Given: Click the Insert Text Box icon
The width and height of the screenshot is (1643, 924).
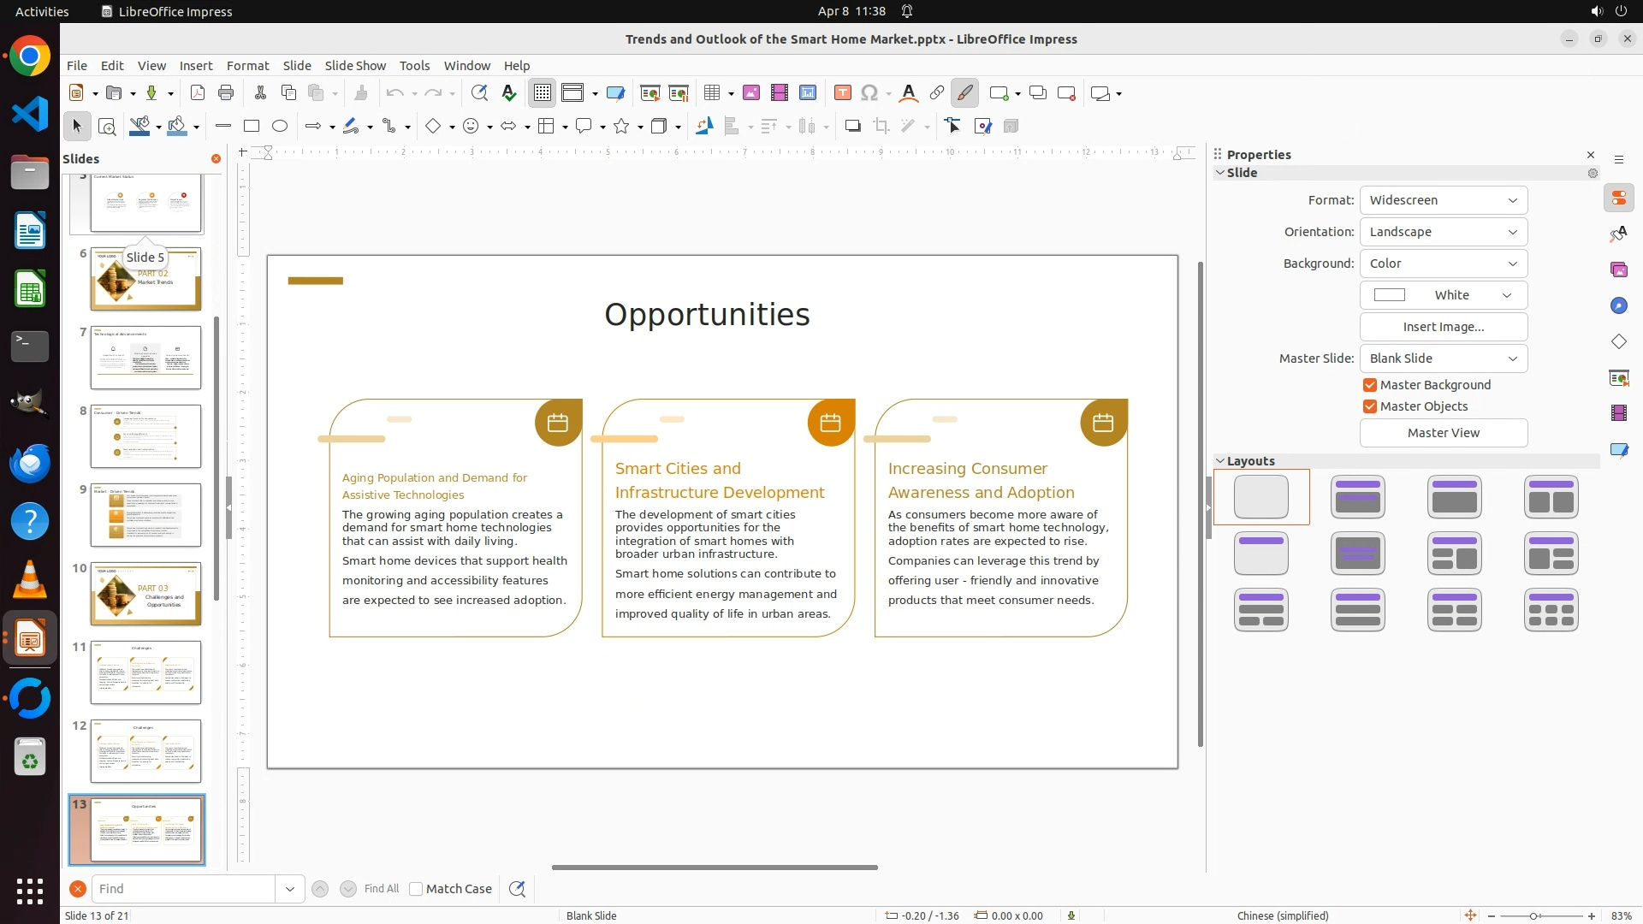Looking at the screenshot, I should point(842,93).
